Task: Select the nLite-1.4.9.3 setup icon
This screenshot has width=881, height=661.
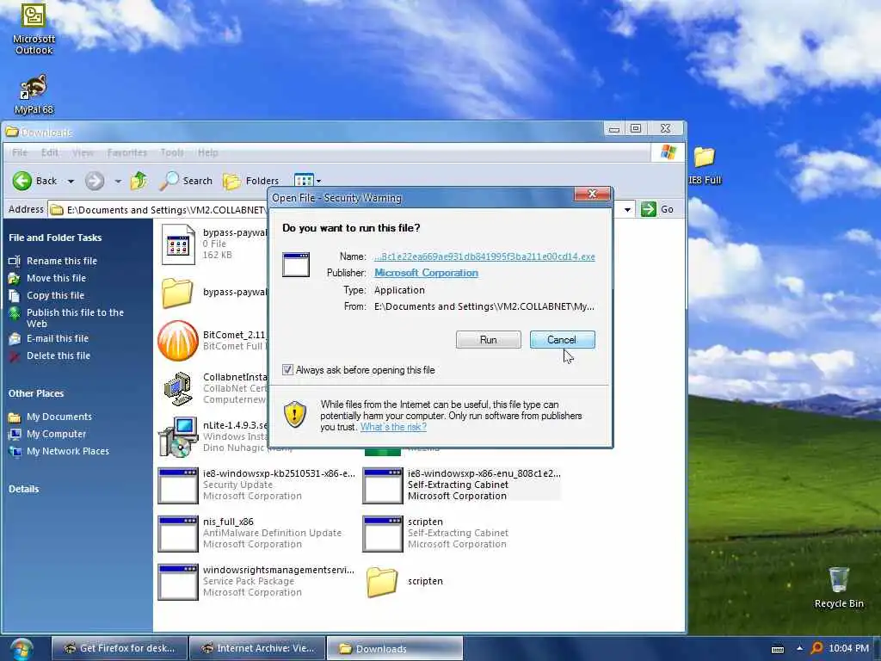Action: (178, 436)
